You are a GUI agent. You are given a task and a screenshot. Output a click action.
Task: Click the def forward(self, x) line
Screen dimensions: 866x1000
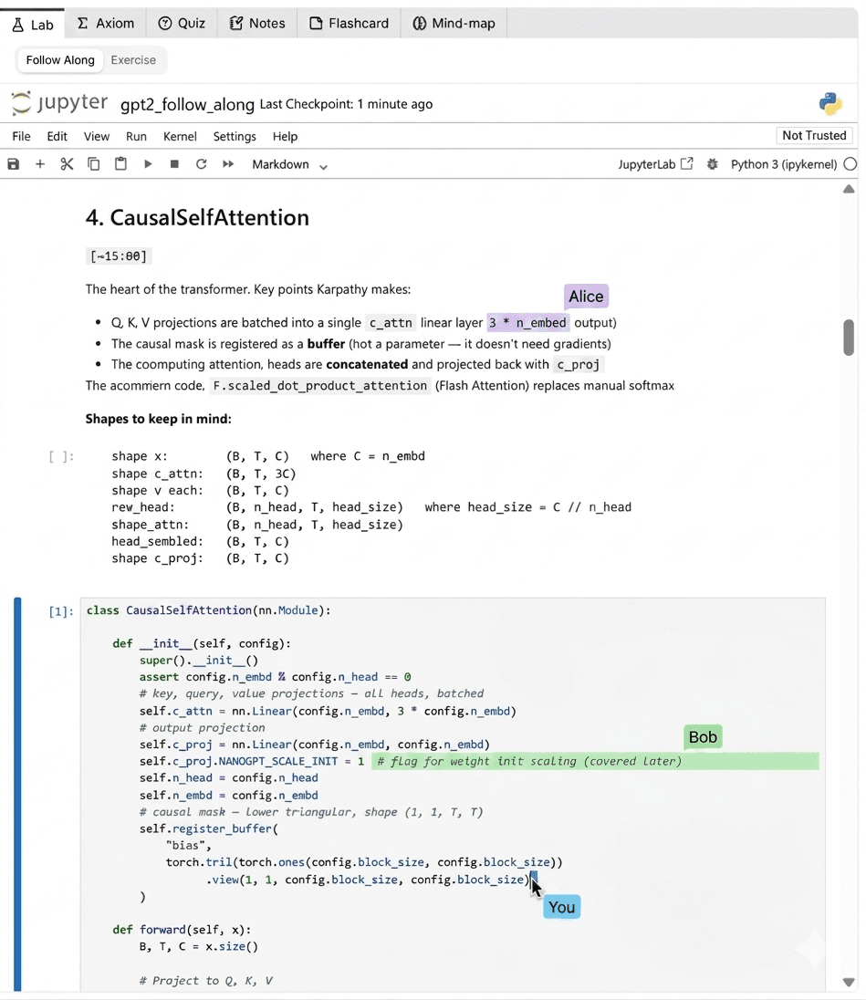pos(182,930)
